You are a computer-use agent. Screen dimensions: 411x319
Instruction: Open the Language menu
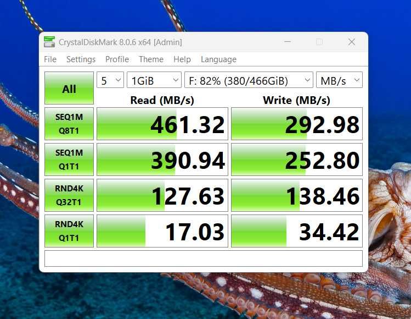coord(218,59)
